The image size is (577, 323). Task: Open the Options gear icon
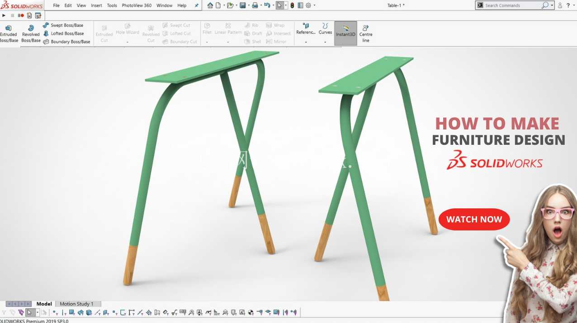pos(308,5)
